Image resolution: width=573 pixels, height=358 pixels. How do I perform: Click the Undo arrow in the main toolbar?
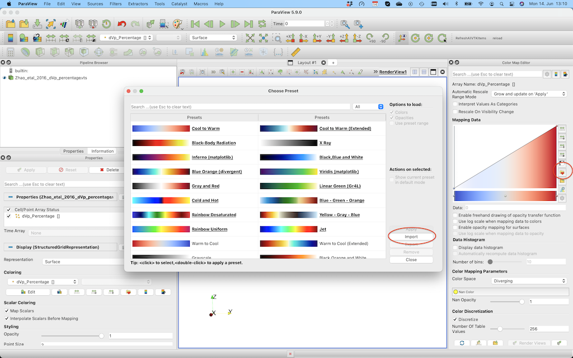pos(121,24)
